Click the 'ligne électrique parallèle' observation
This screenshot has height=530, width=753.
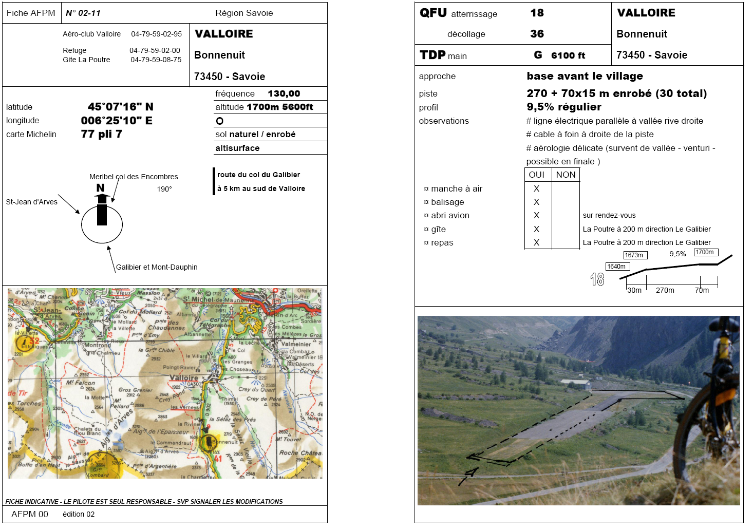coord(615,121)
